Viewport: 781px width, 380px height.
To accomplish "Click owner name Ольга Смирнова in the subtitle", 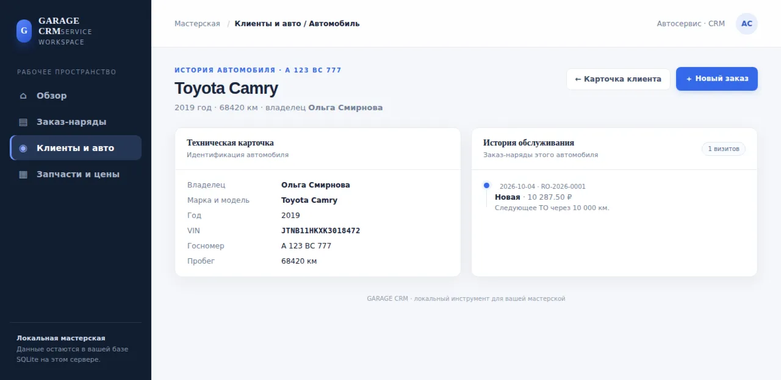I will [345, 108].
